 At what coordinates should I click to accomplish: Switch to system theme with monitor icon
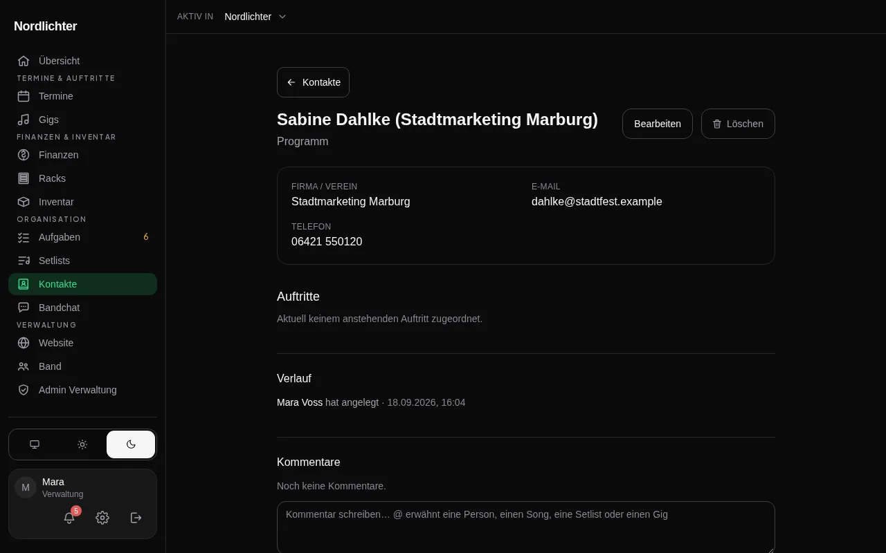[x=35, y=444]
